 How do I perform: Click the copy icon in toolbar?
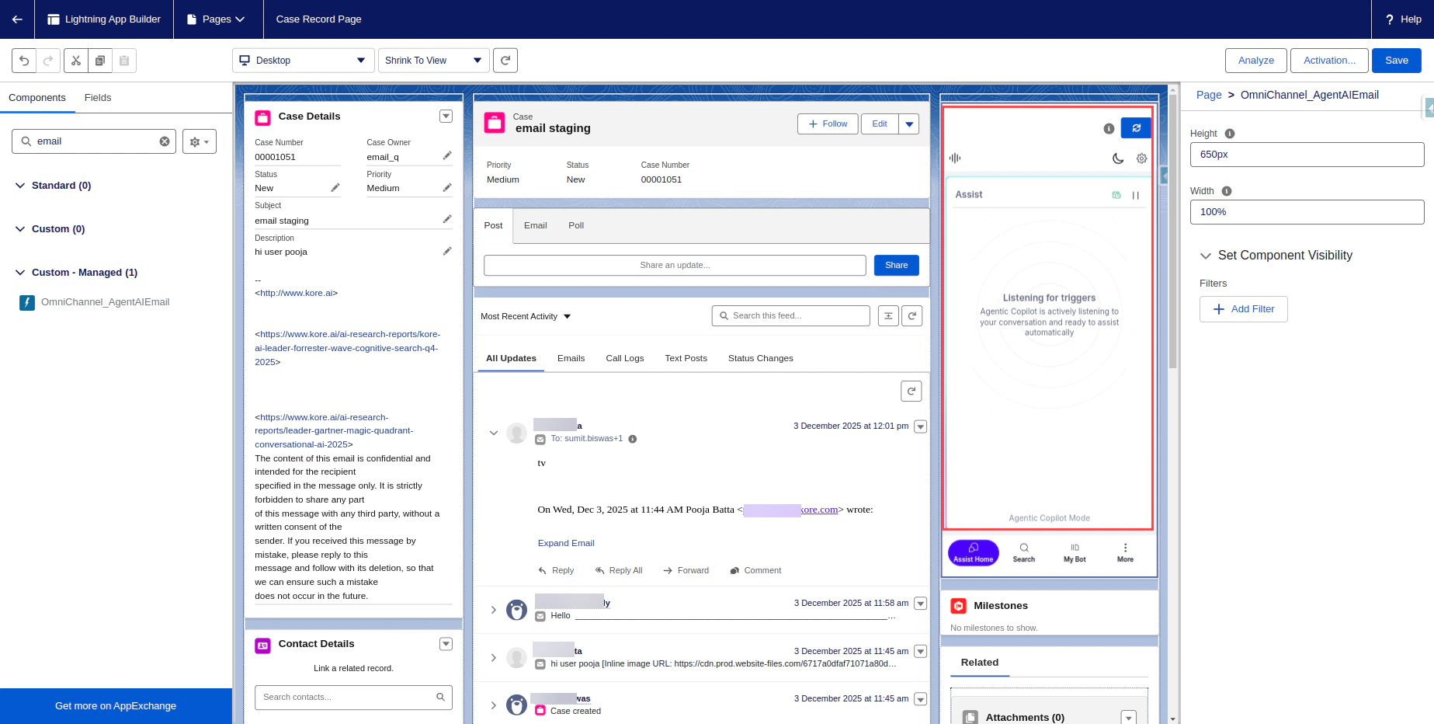tap(100, 61)
